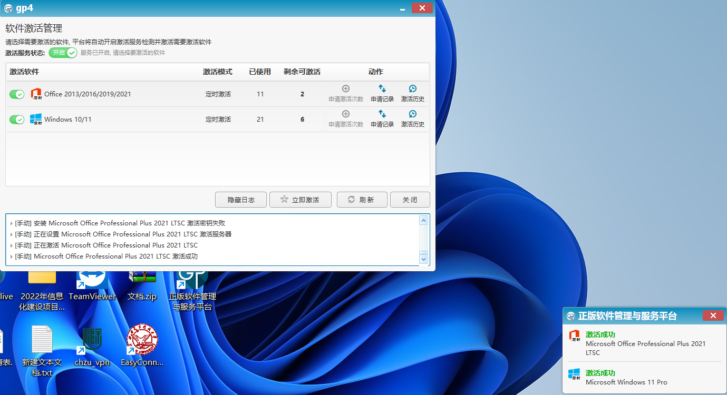
Task: Click the Office product icon in the list
Action: pos(36,94)
